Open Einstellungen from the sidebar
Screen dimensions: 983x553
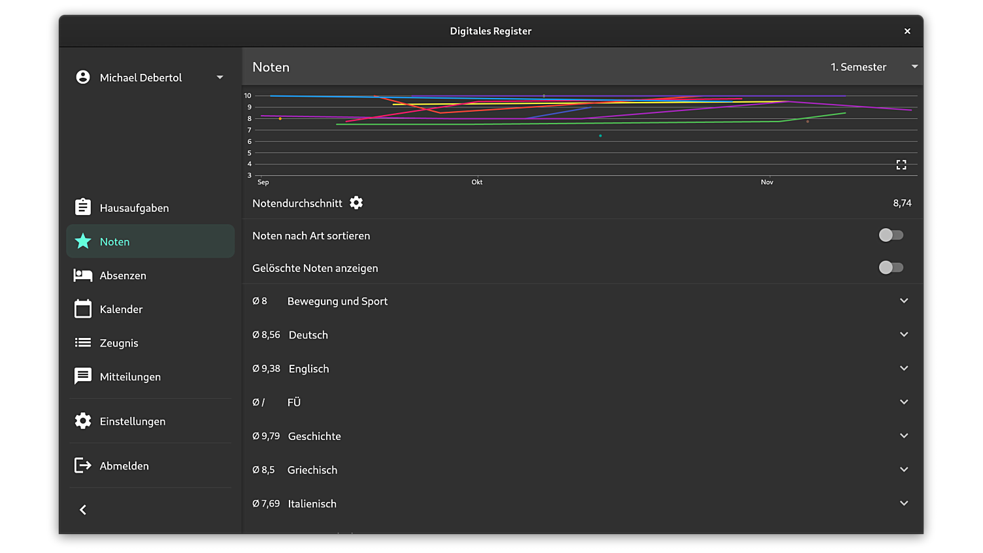click(x=83, y=420)
